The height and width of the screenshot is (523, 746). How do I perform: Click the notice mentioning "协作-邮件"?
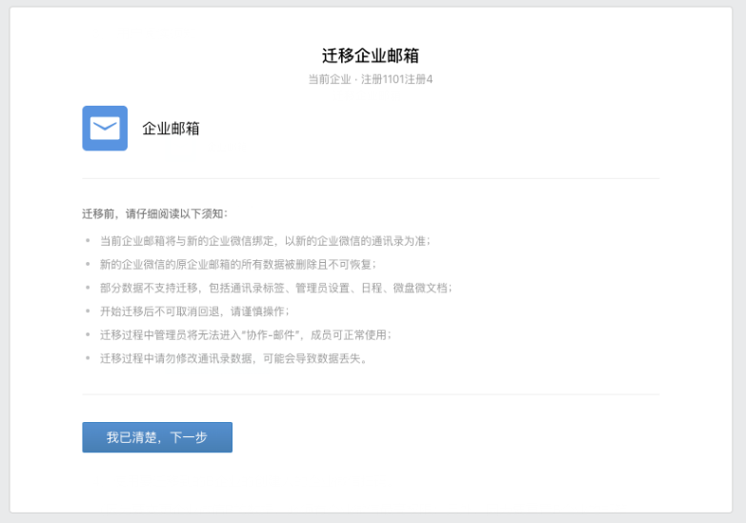tap(245, 335)
